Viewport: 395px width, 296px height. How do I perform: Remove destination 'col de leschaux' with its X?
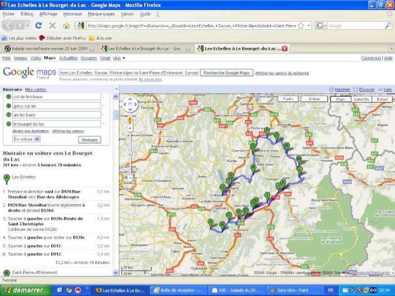coord(103,97)
